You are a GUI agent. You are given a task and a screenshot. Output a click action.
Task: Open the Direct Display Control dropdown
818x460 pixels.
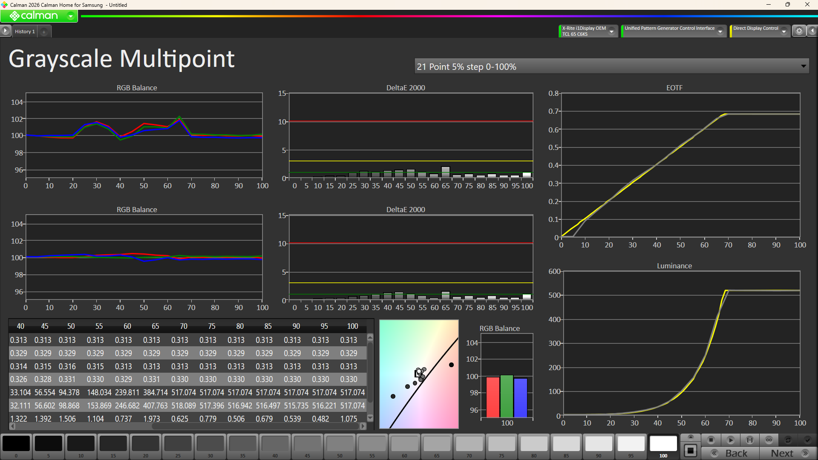[x=783, y=31]
